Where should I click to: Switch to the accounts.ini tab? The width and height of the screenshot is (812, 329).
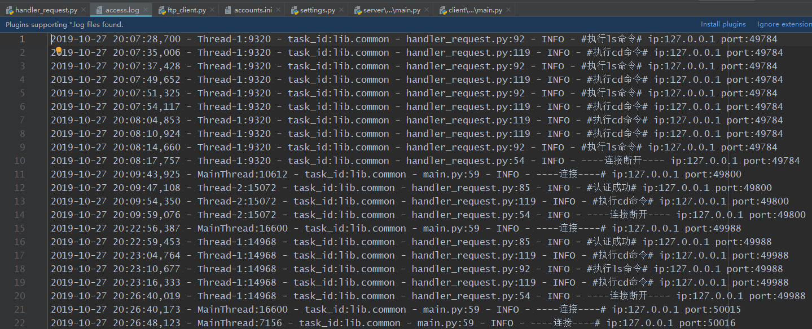point(253,10)
